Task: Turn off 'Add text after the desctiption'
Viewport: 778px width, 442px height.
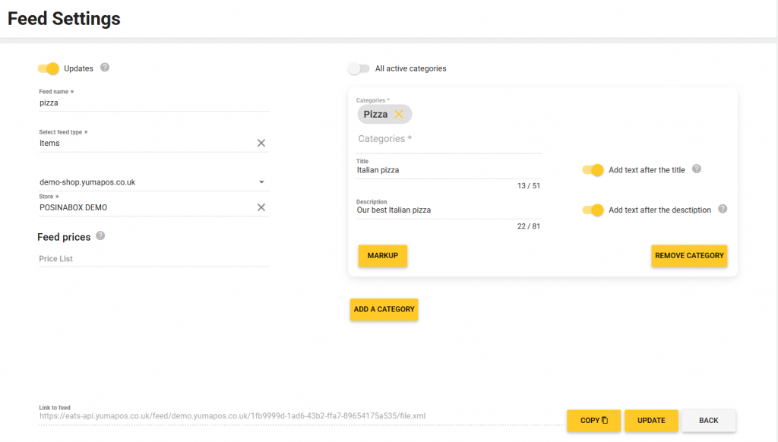Action: coord(593,210)
